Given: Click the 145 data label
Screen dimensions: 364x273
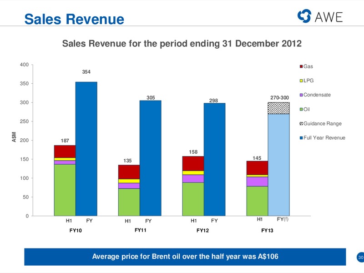Looking at the screenshot, I should (257, 158).
